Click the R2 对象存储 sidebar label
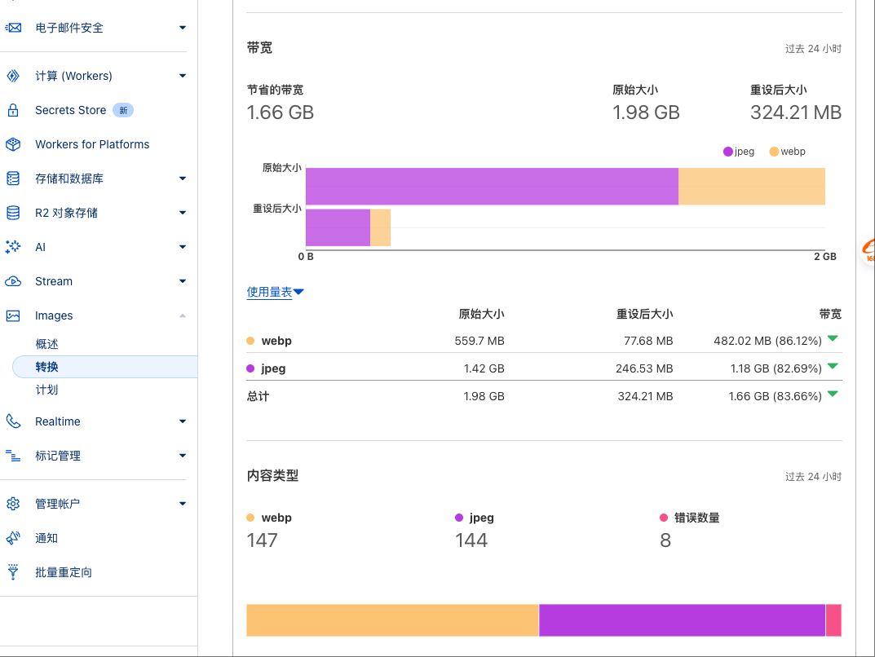 click(66, 213)
